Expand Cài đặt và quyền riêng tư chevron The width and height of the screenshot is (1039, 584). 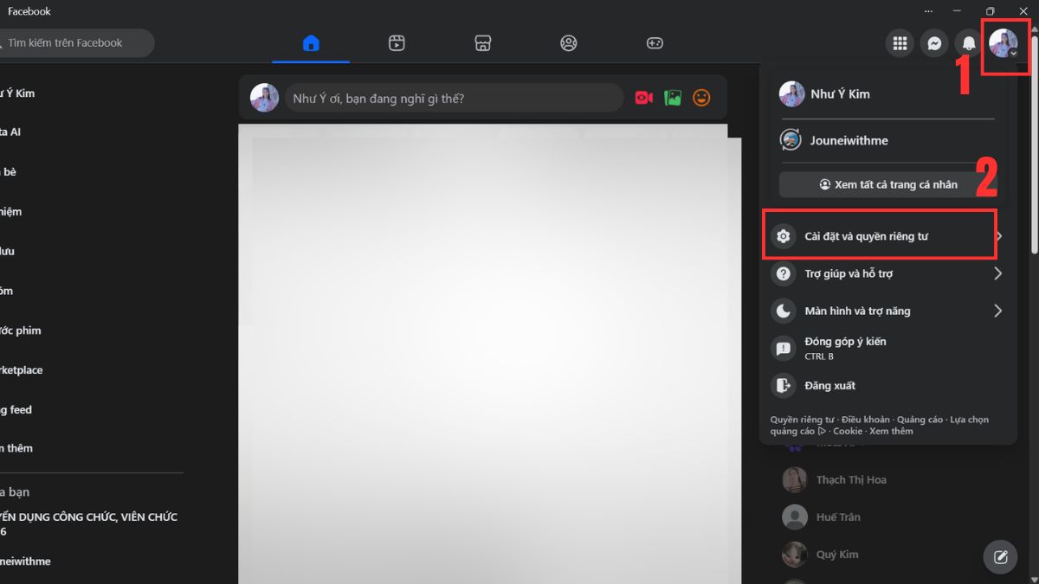(x=998, y=236)
